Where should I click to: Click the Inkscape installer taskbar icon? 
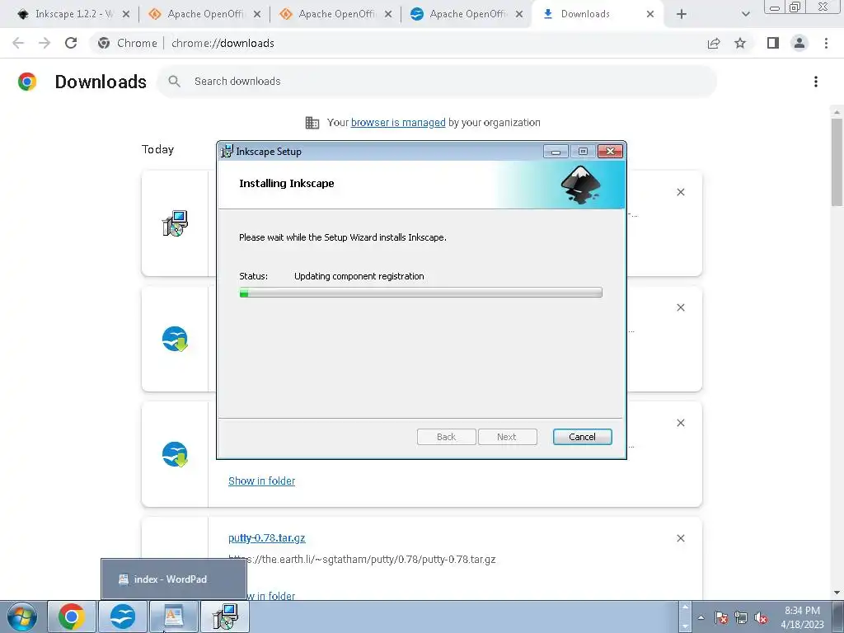pyautogui.click(x=225, y=617)
